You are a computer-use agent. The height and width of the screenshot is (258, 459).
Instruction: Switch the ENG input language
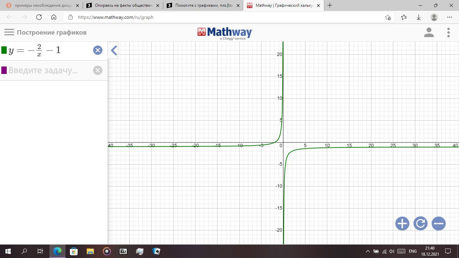click(x=413, y=251)
